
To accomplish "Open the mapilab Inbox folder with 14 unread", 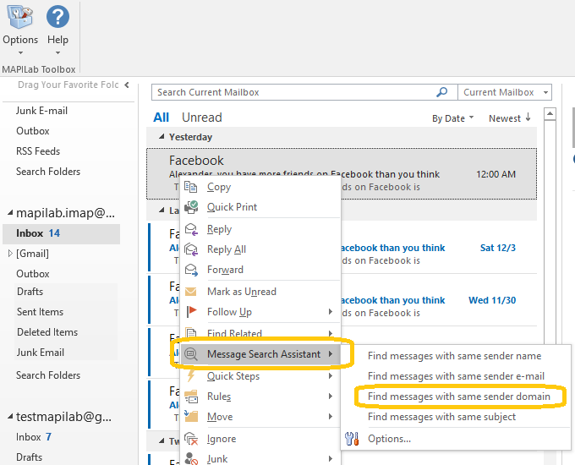I will point(61,233).
